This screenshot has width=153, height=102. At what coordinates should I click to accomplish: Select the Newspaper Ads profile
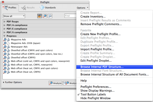click(x=19, y=47)
